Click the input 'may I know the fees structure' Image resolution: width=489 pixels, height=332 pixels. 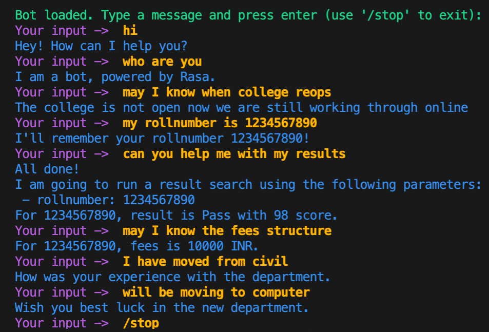click(x=227, y=231)
